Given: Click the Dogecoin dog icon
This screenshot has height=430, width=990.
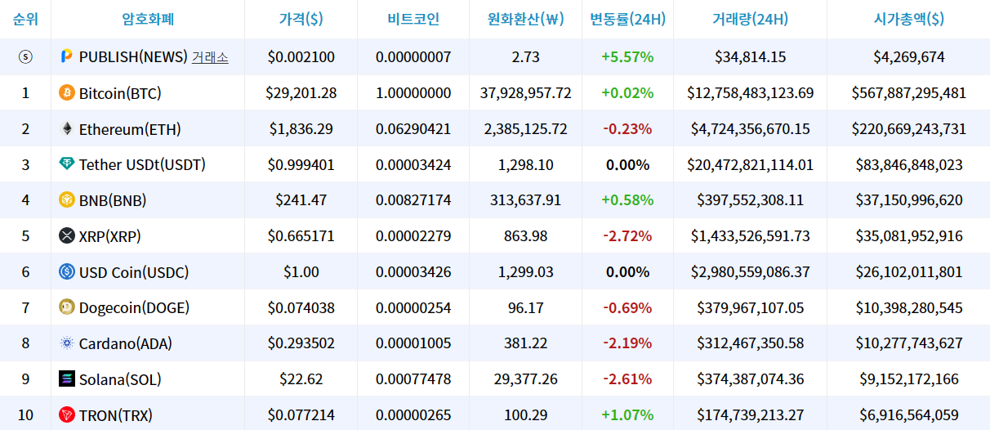Looking at the screenshot, I should pos(67,307).
